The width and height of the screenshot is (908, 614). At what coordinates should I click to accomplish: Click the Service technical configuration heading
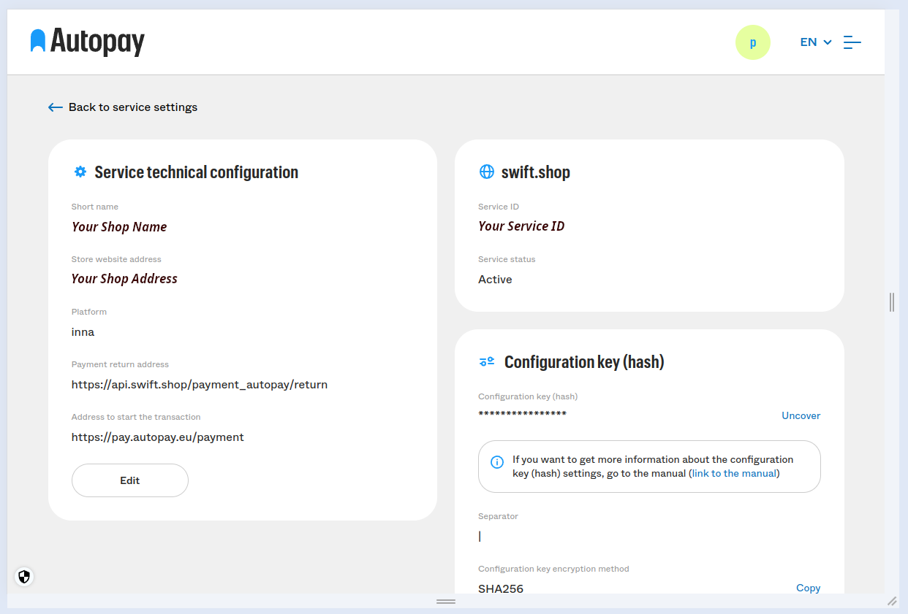(x=197, y=172)
